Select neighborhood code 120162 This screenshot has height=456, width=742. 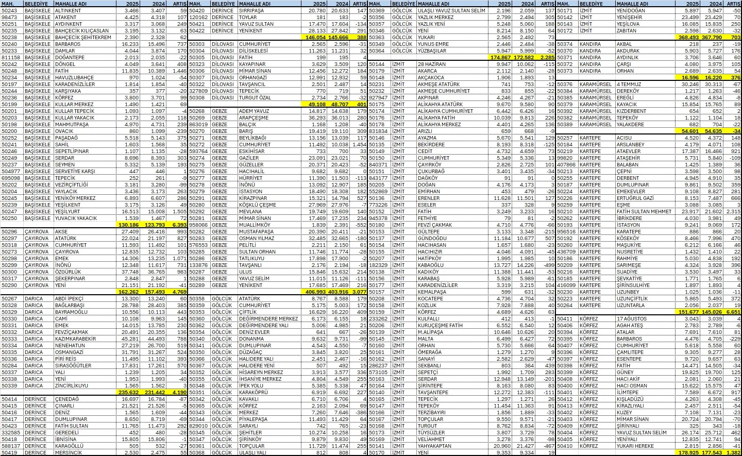[x=198, y=18]
